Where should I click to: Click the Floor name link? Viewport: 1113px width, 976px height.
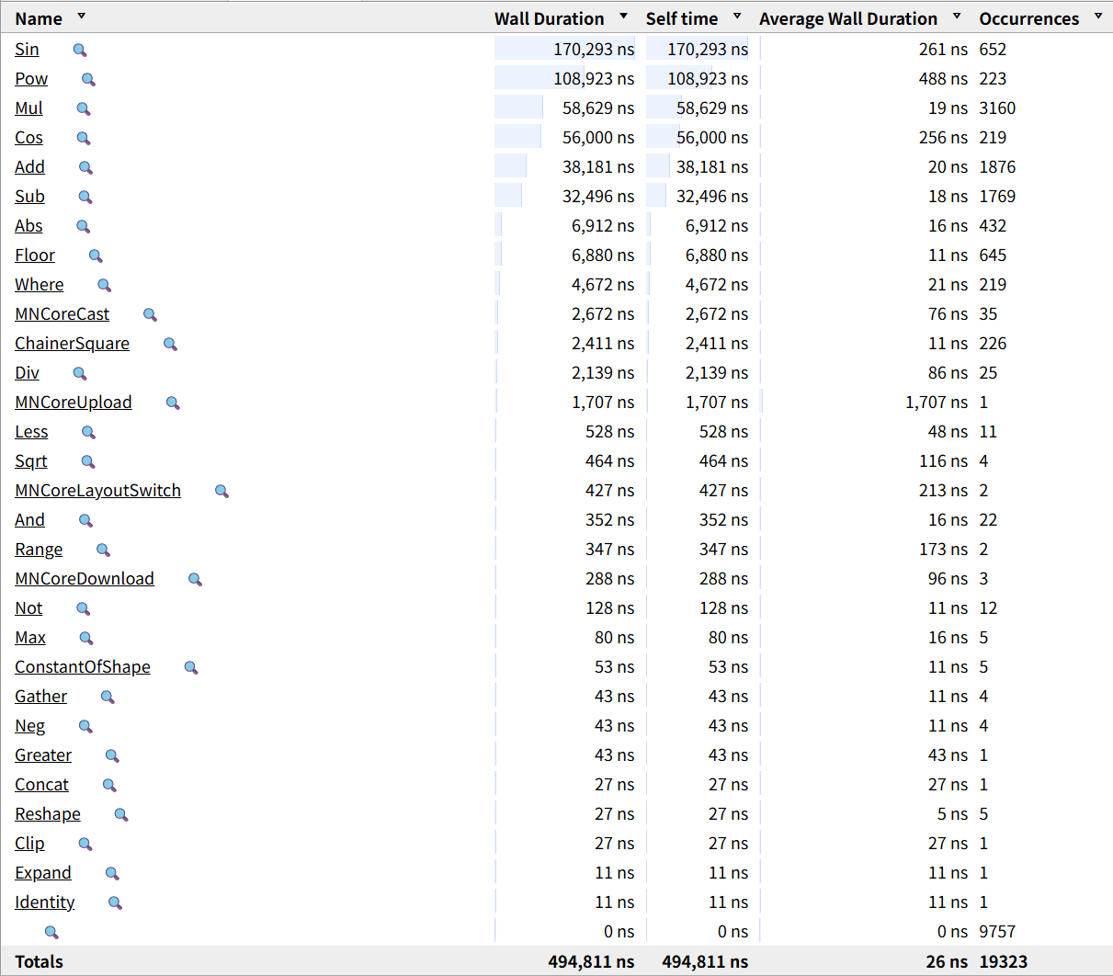click(x=35, y=255)
